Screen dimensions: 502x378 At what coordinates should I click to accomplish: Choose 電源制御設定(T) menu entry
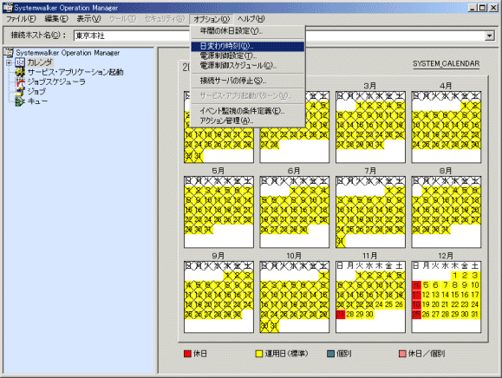point(247,55)
